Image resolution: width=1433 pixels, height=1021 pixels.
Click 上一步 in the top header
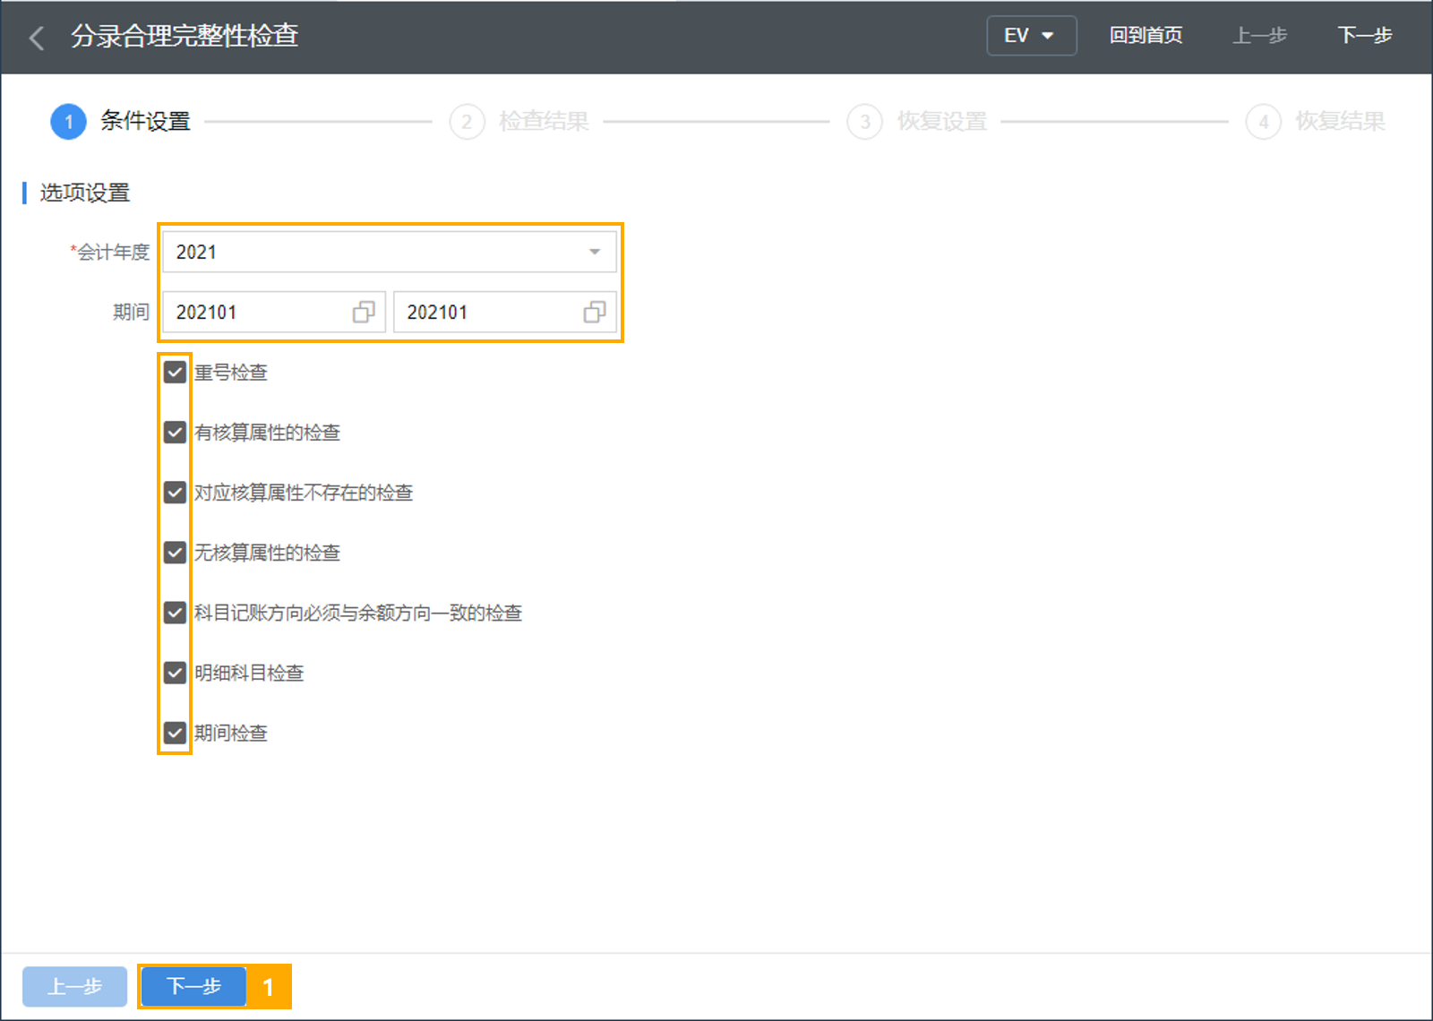(1259, 36)
